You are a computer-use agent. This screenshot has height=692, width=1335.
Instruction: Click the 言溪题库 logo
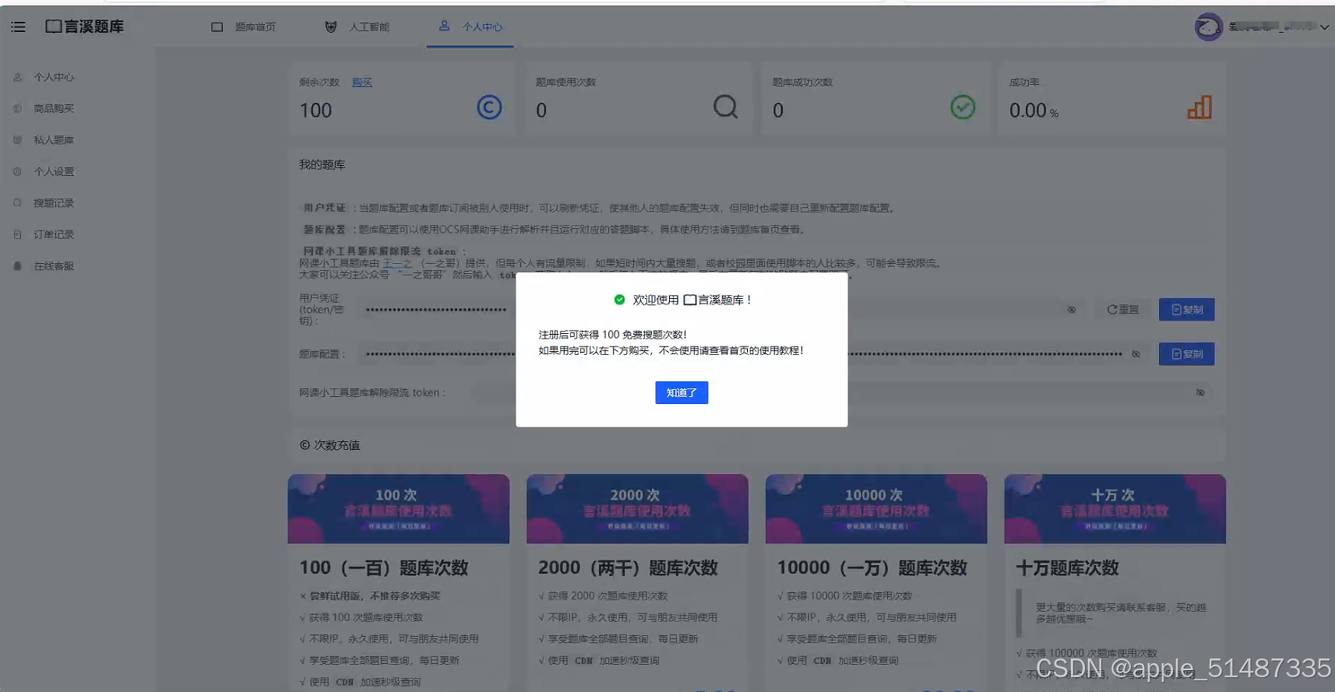pyautogui.click(x=85, y=26)
